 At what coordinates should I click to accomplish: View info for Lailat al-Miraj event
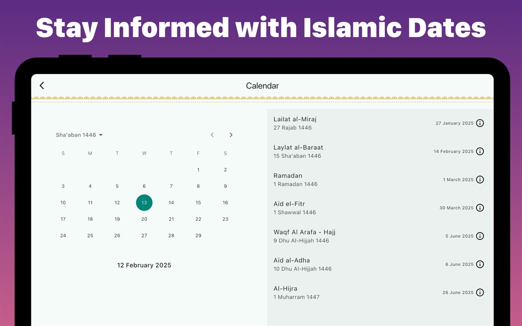point(480,123)
